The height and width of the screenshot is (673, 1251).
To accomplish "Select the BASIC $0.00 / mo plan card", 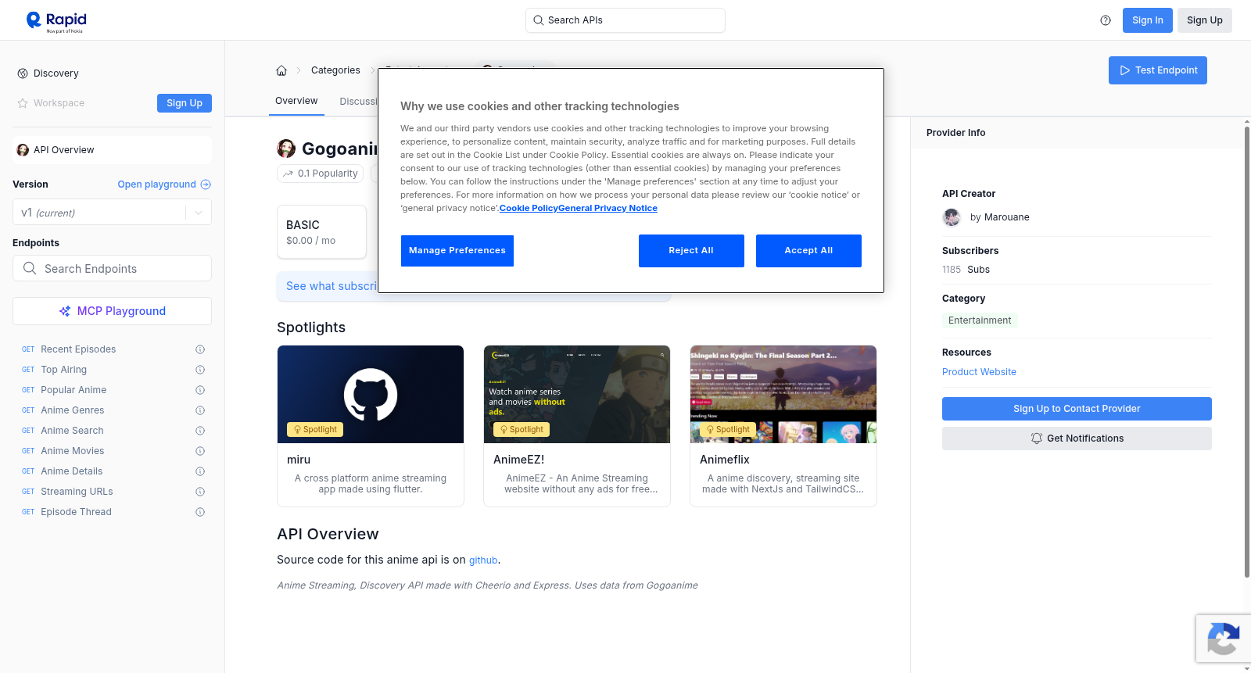I will (321, 232).
